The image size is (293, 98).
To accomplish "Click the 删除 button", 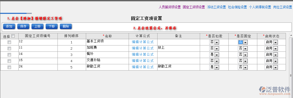I will click(x=66, y=26).
